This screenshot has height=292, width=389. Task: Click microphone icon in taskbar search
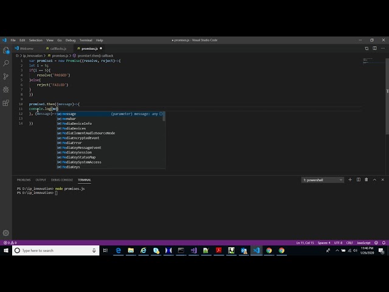tap(94, 250)
